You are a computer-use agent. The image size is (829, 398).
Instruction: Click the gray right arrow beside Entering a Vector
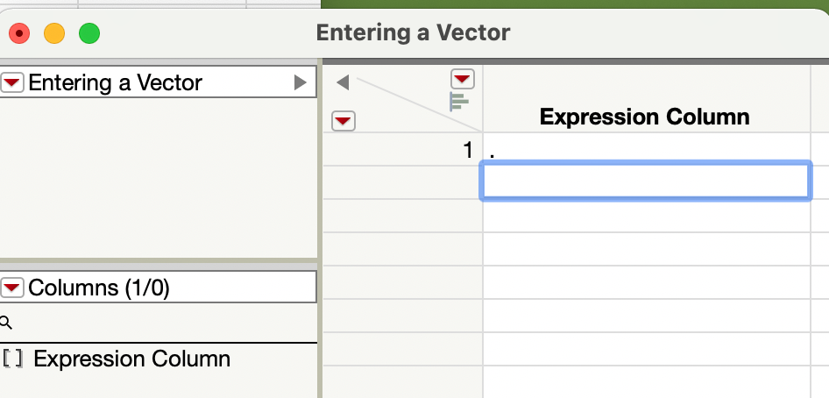point(301,83)
